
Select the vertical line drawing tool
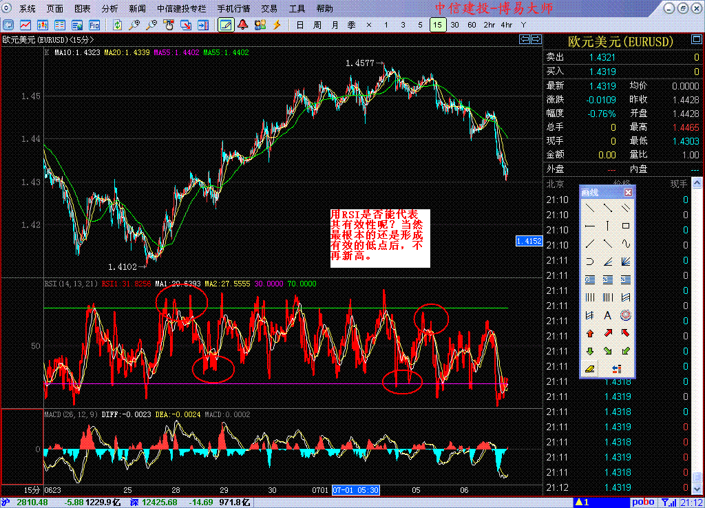click(607, 226)
